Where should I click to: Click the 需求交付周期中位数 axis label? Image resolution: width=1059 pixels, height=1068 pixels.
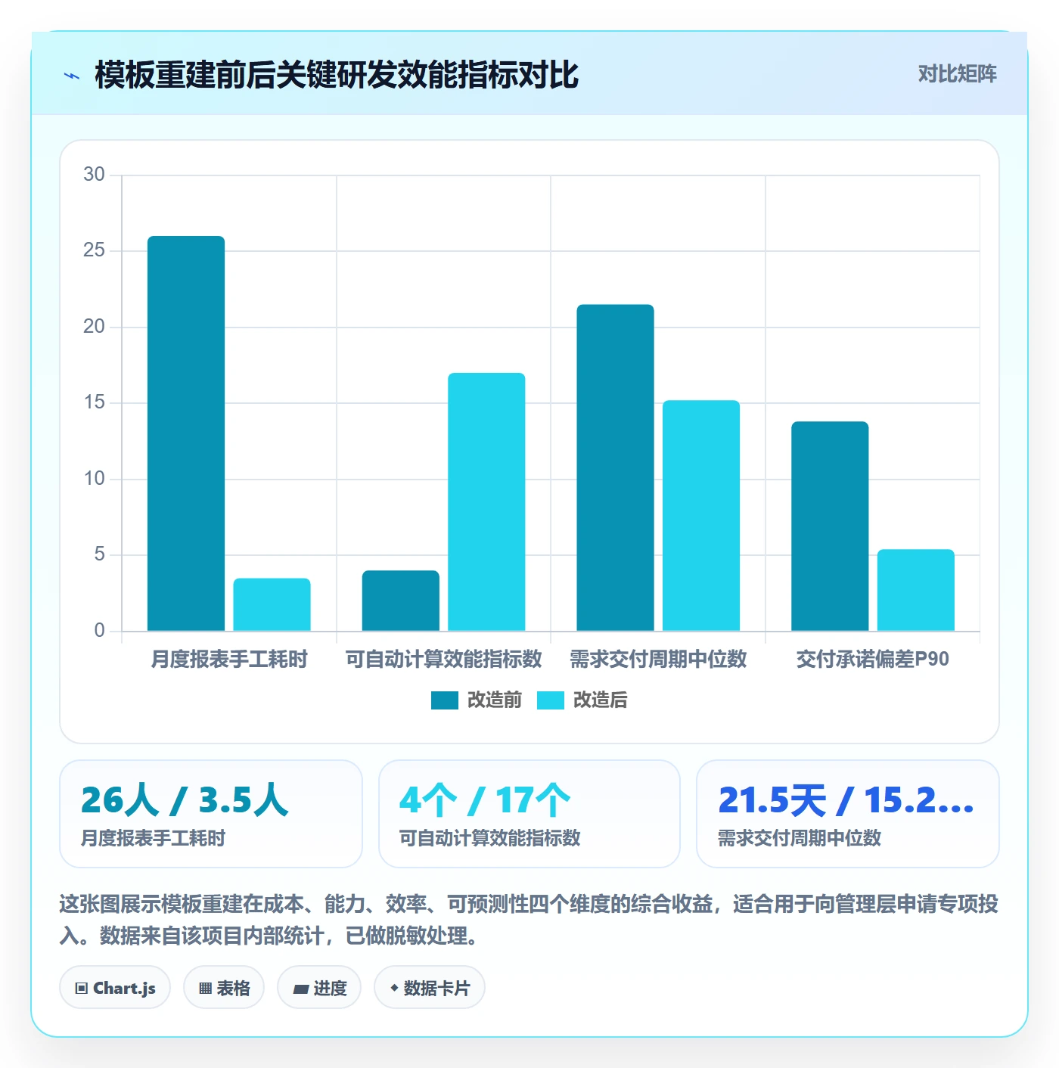click(658, 660)
